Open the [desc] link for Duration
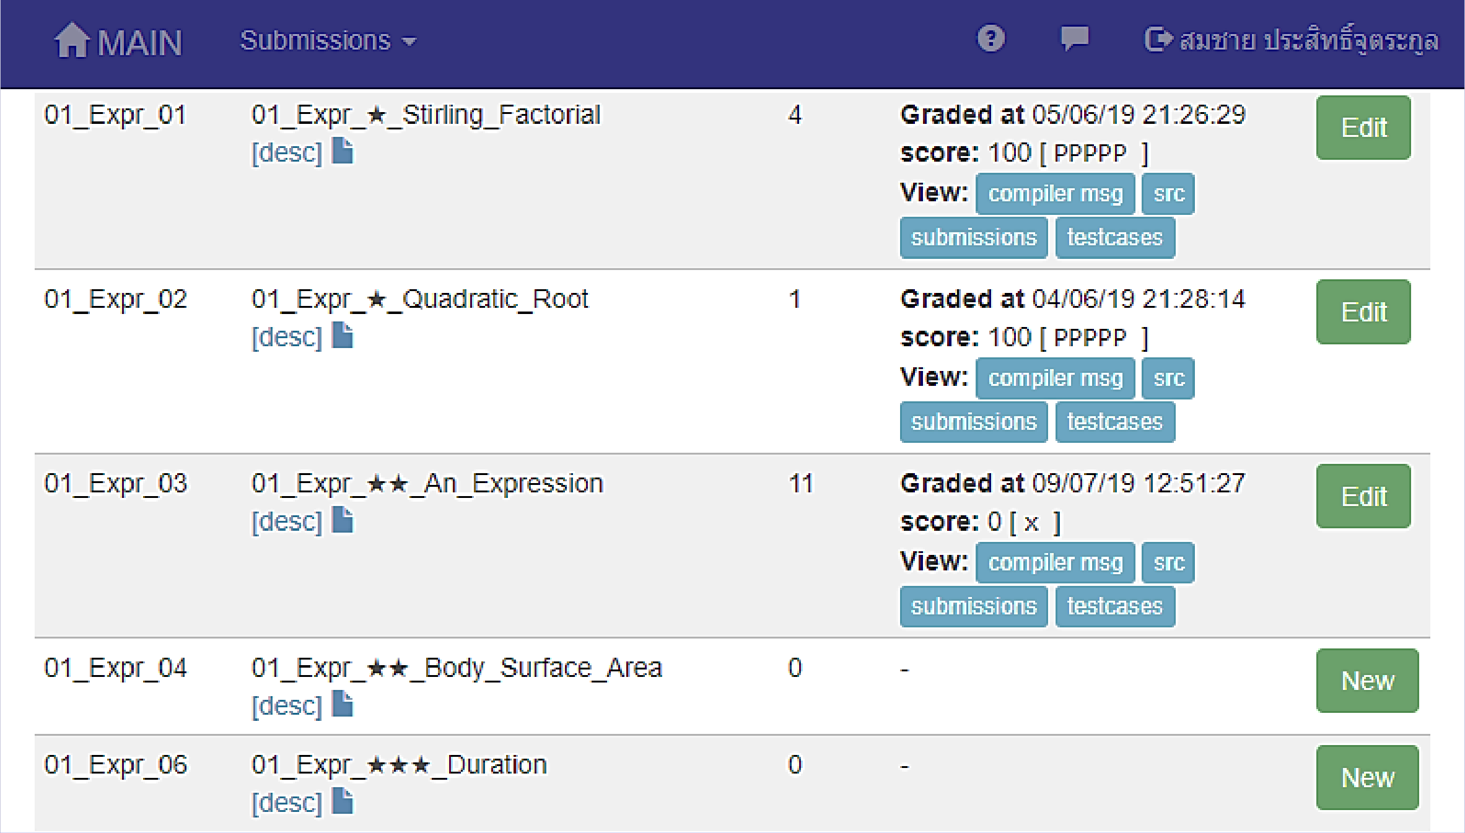The width and height of the screenshot is (1465, 833). point(287,802)
